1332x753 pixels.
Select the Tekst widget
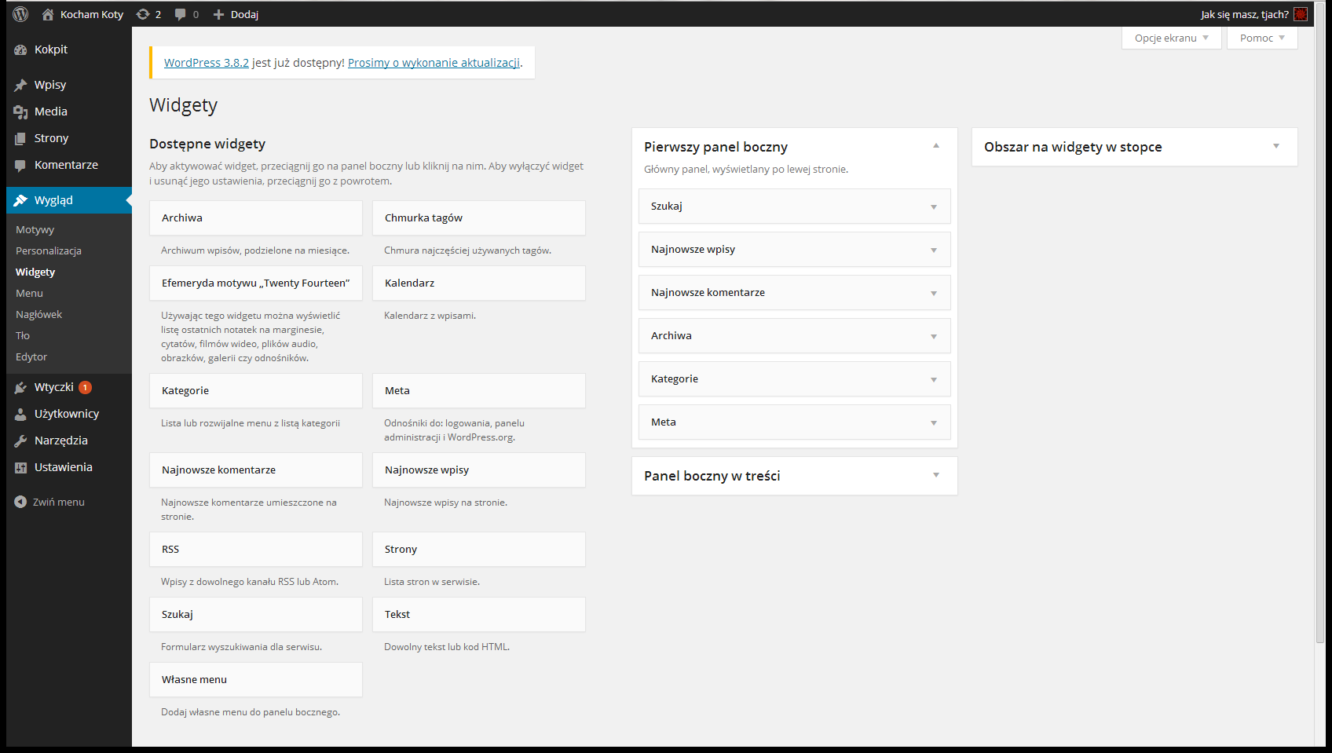479,614
